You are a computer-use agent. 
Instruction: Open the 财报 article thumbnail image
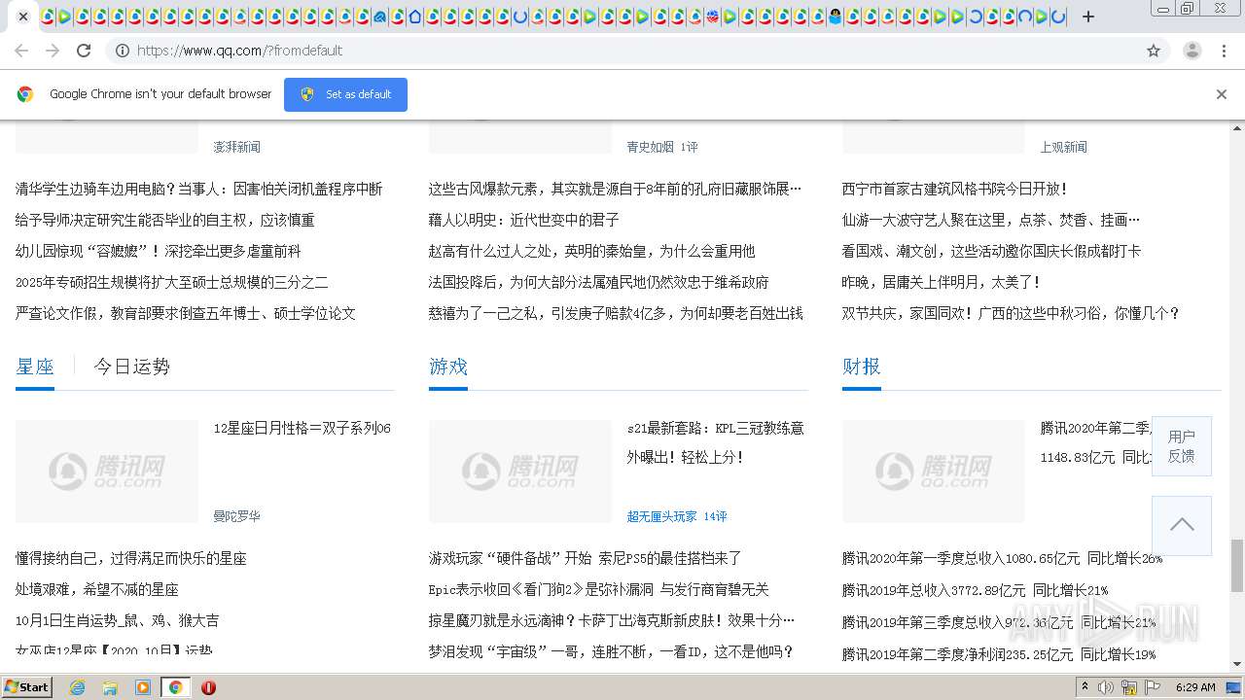tap(934, 472)
